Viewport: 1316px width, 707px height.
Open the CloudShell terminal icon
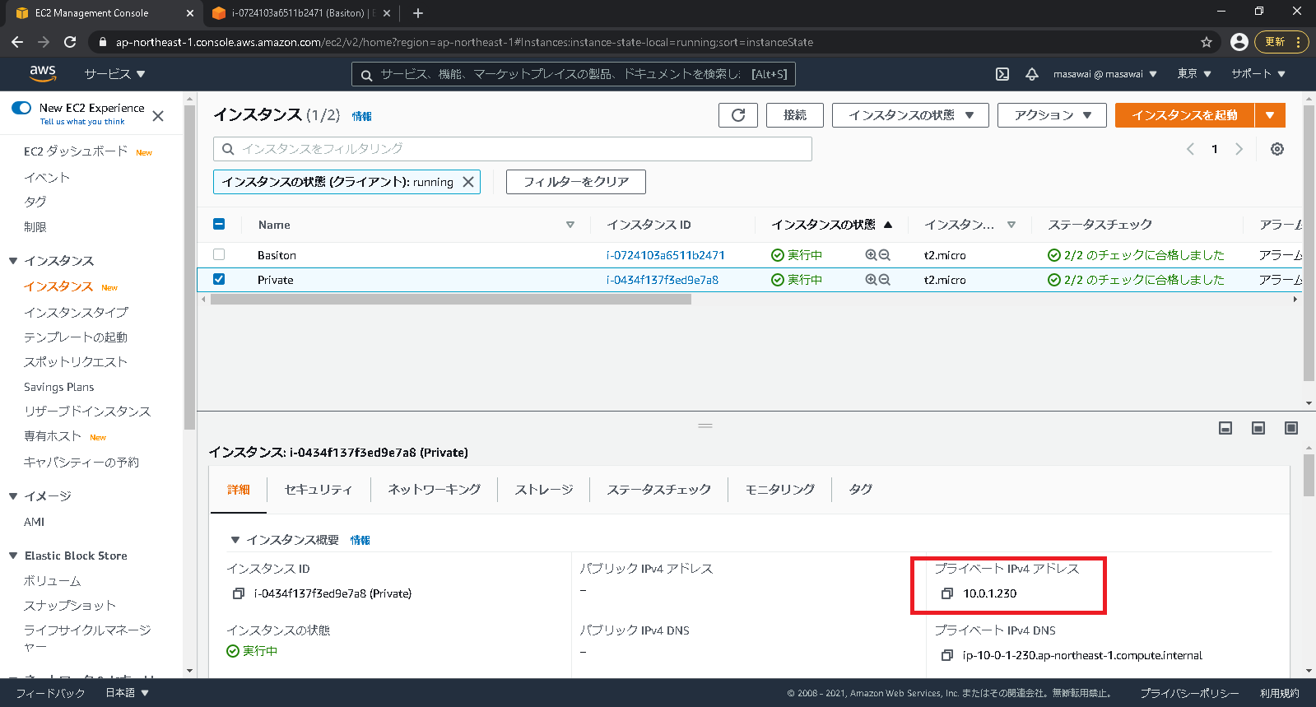tap(1002, 74)
